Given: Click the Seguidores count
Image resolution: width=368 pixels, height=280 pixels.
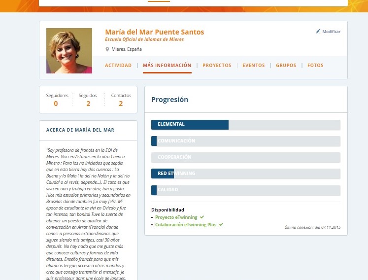Looking at the screenshot, I should pyautogui.click(x=56, y=104).
